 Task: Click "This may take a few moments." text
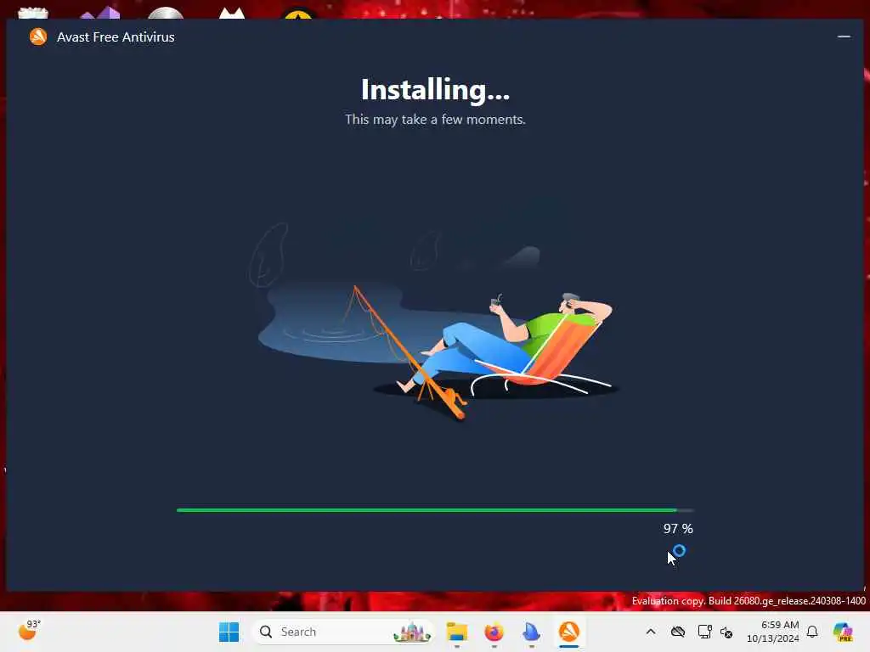click(x=435, y=120)
